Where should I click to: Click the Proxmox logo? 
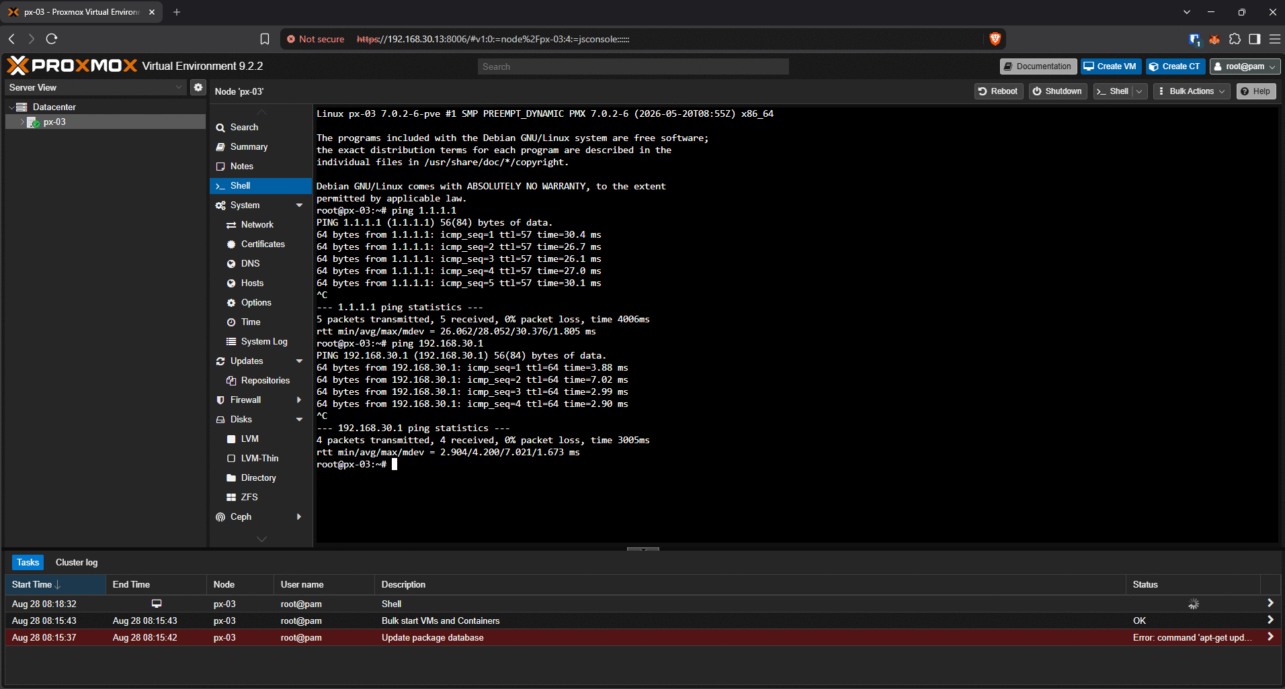pos(72,65)
